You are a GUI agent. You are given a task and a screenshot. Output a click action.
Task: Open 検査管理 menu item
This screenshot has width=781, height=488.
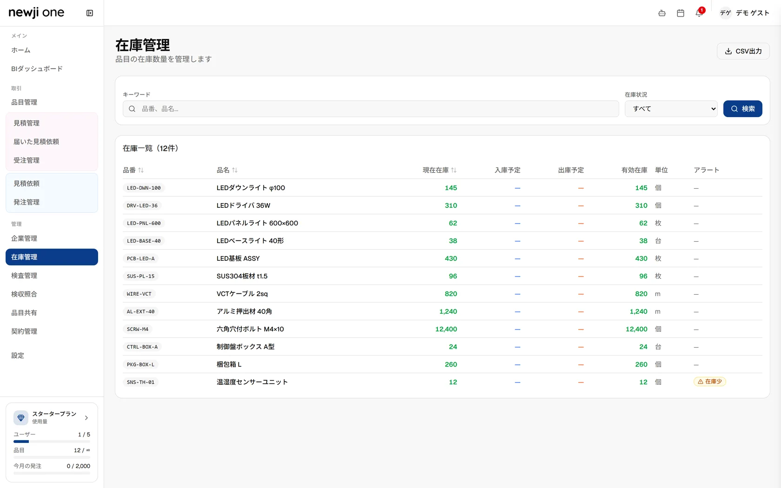52,276
